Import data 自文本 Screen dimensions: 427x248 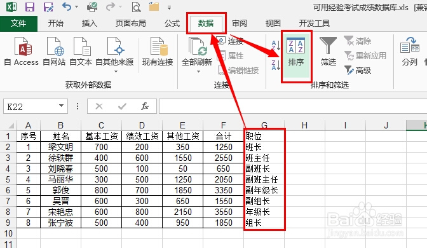[x=81, y=52]
